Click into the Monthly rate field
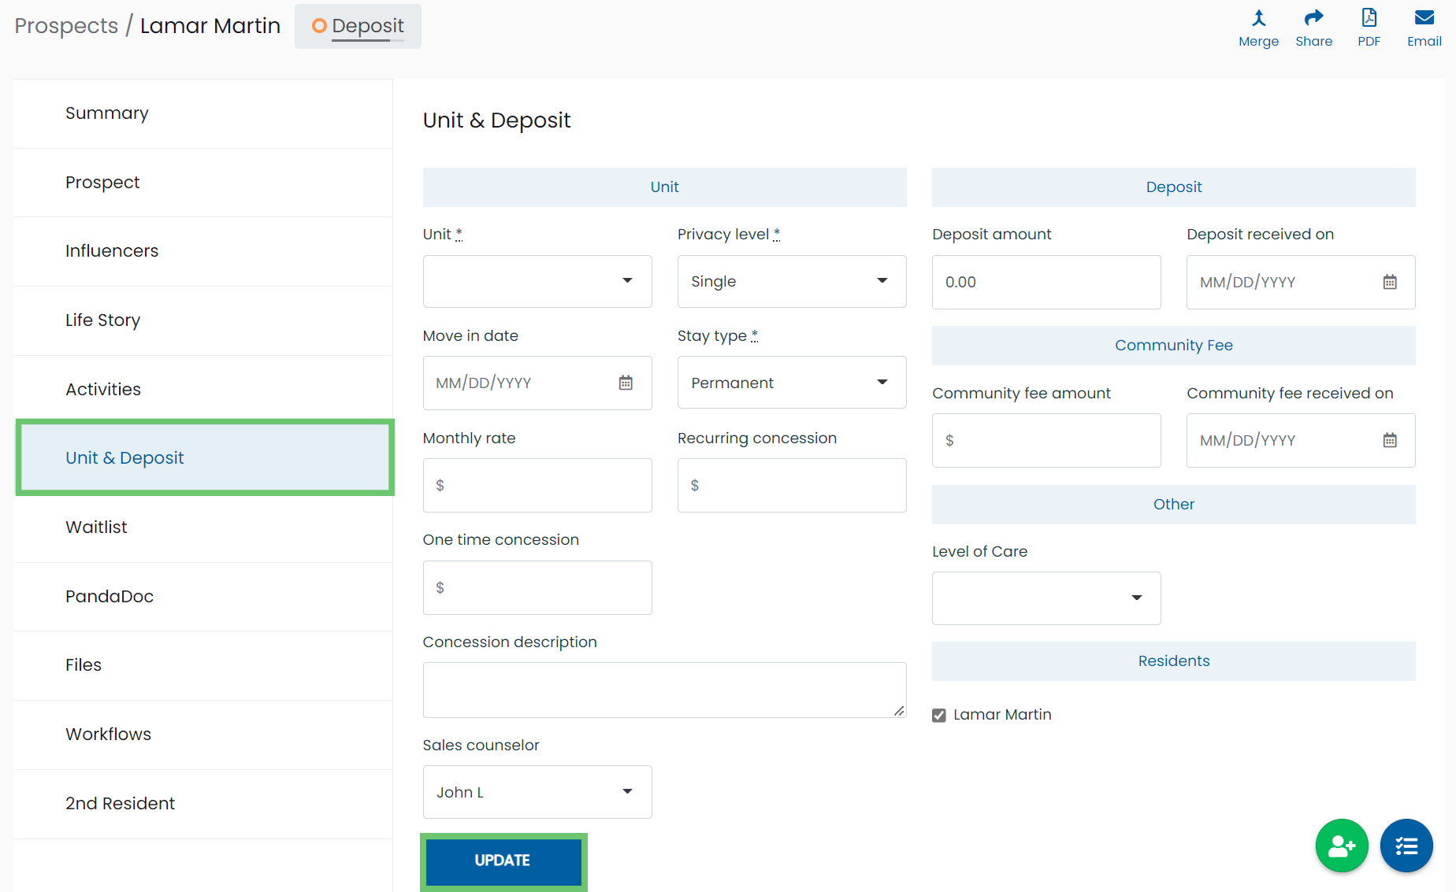The height and width of the screenshot is (892, 1456). 537,486
